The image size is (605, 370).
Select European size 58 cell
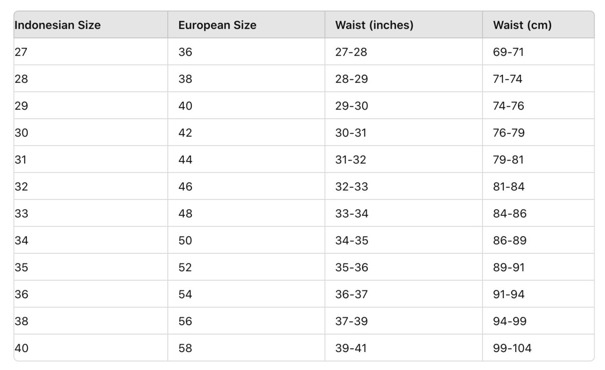(246, 348)
